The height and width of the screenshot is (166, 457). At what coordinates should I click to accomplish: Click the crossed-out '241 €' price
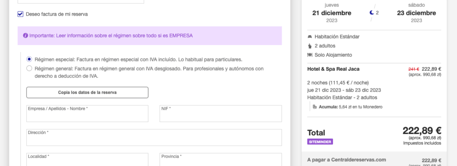pos(414,69)
